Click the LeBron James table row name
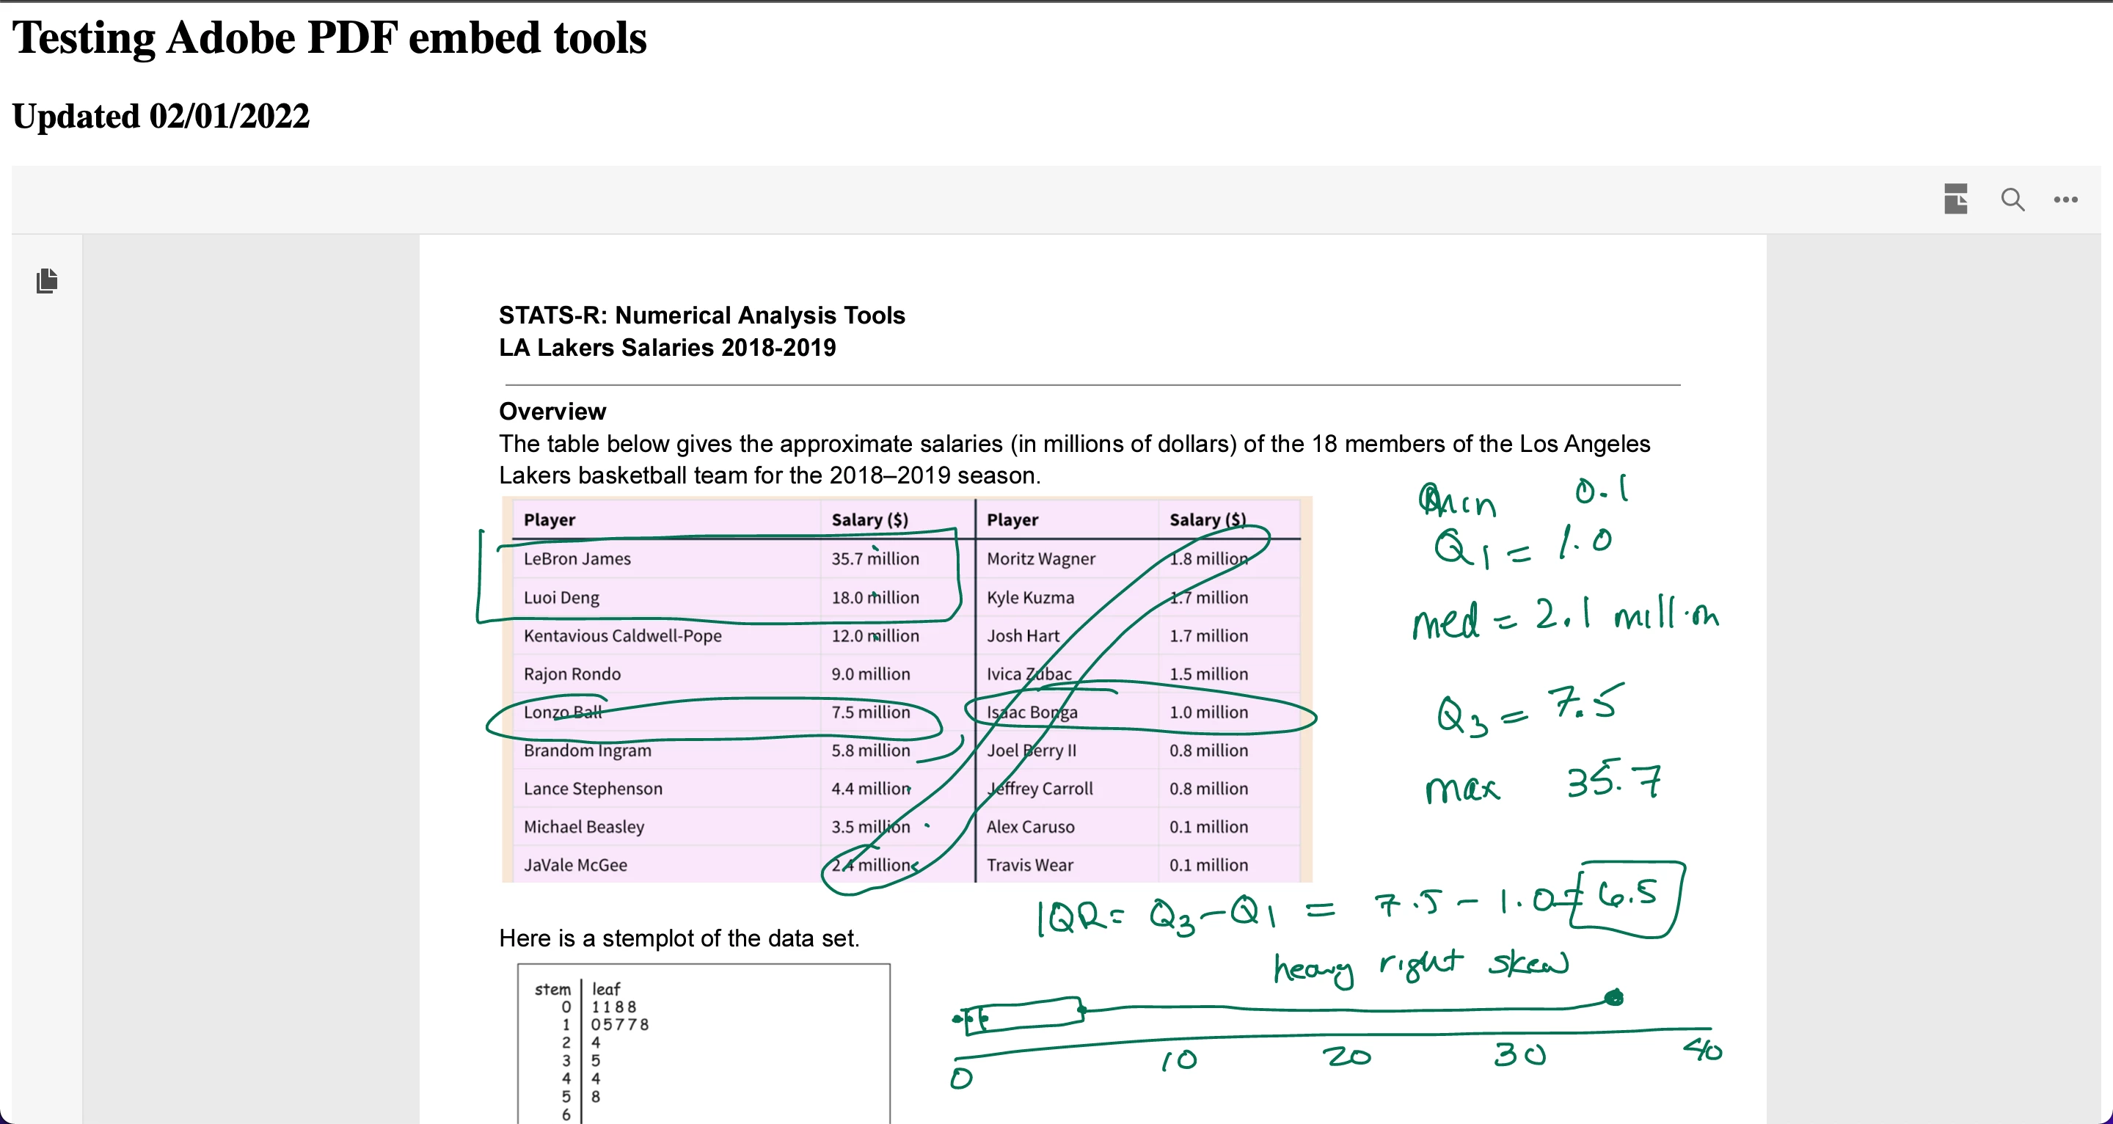This screenshot has height=1124, width=2113. tap(577, 559)
